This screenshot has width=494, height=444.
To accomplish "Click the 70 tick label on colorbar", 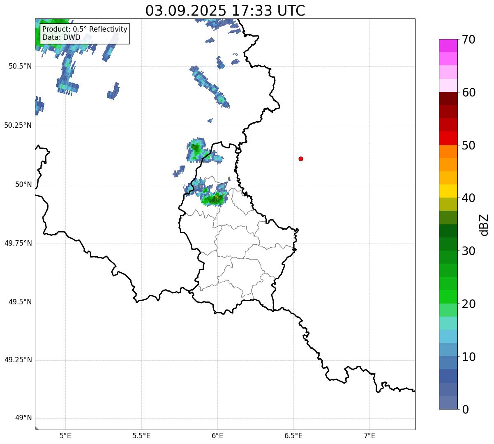I will click(468, 39).
